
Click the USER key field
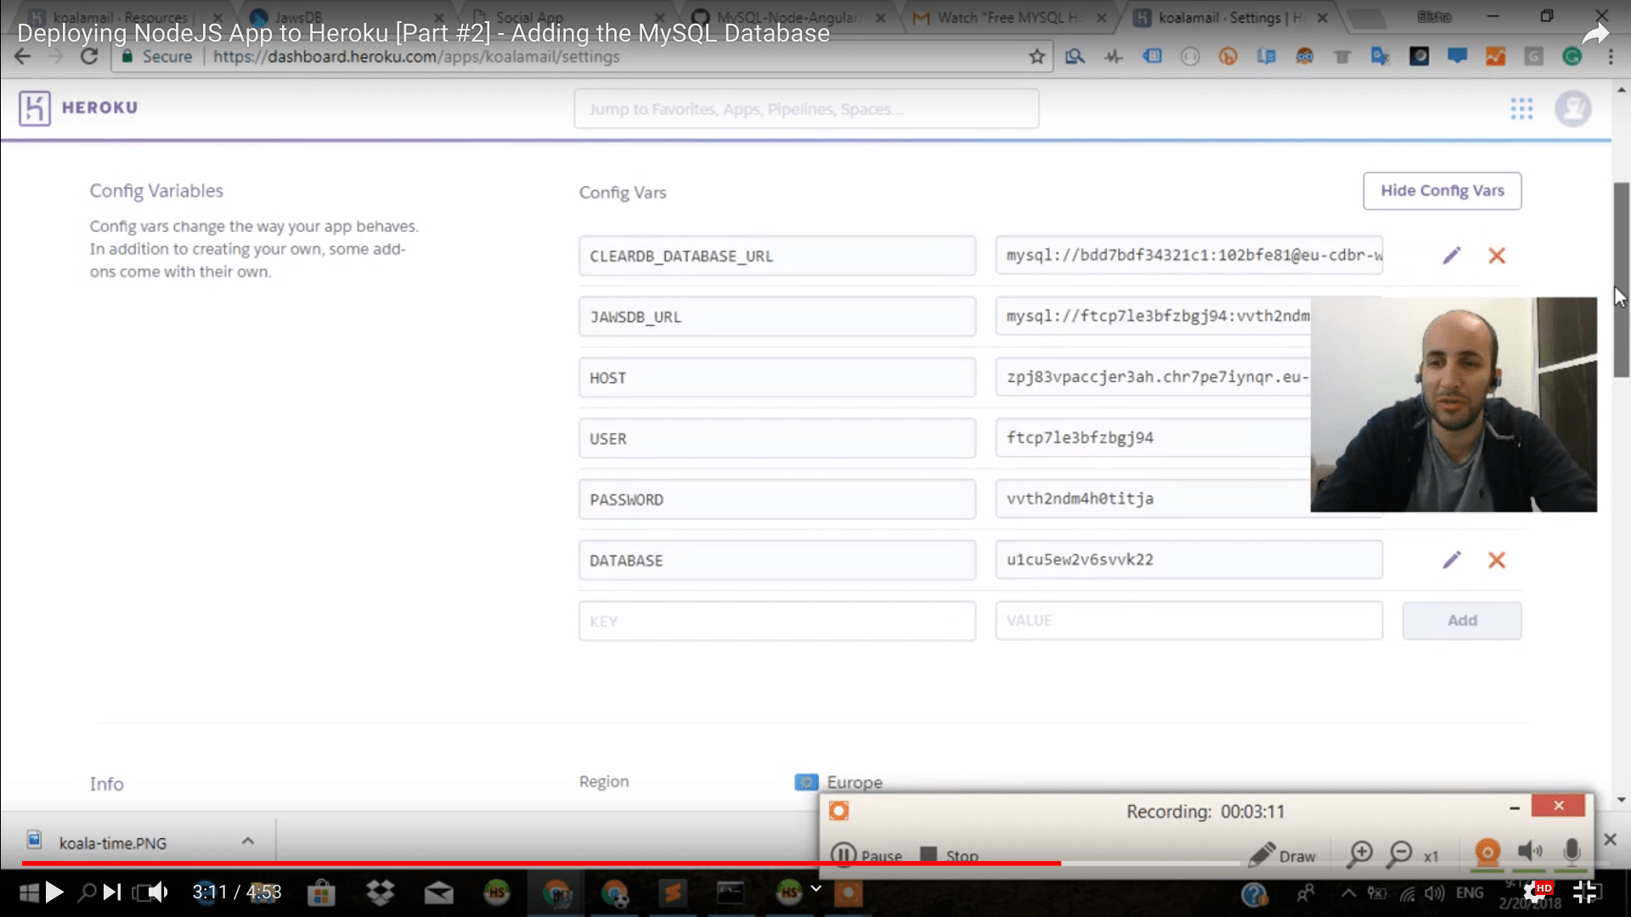[x=776, y=439]
